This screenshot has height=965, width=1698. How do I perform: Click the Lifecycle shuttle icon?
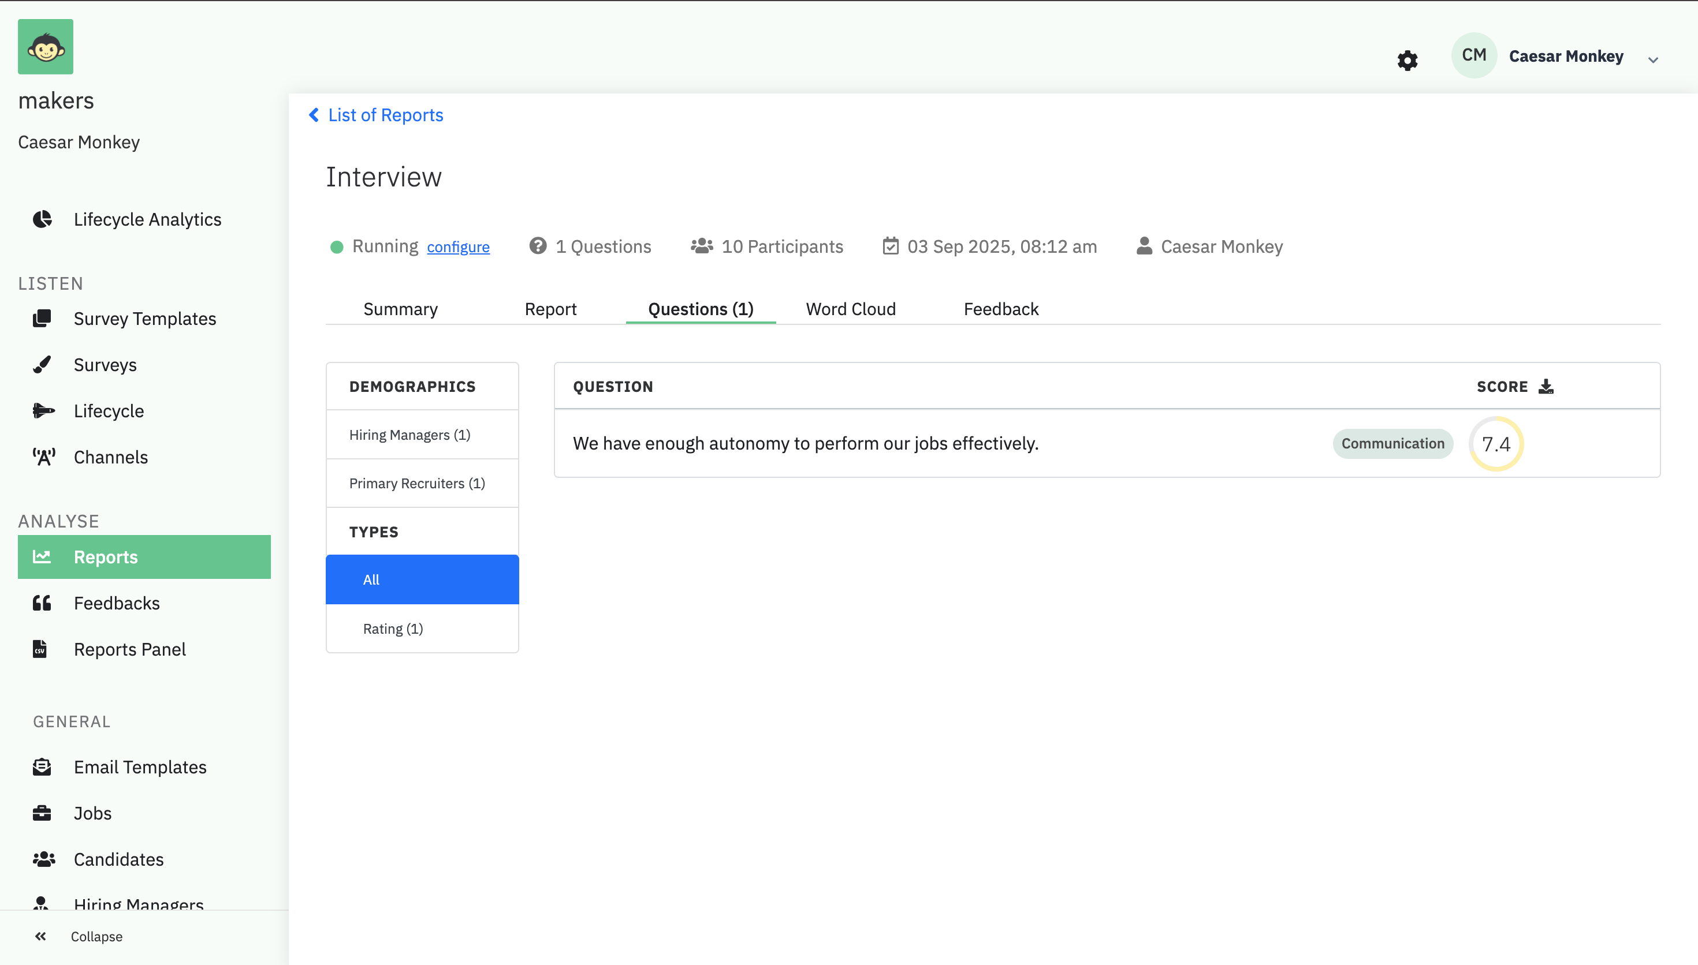coord(44,411)
